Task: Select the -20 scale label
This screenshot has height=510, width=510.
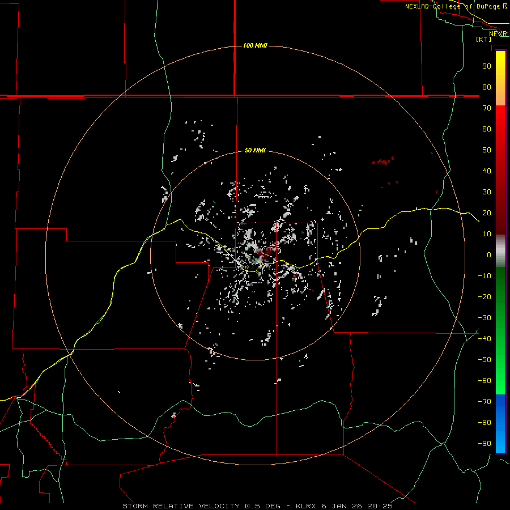Action: click(x=484, y=297)
